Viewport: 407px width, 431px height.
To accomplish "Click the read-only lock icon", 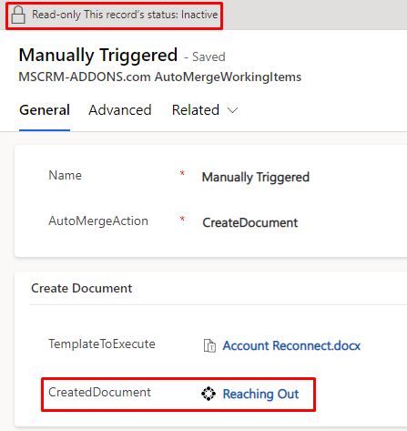I will 18,15.
